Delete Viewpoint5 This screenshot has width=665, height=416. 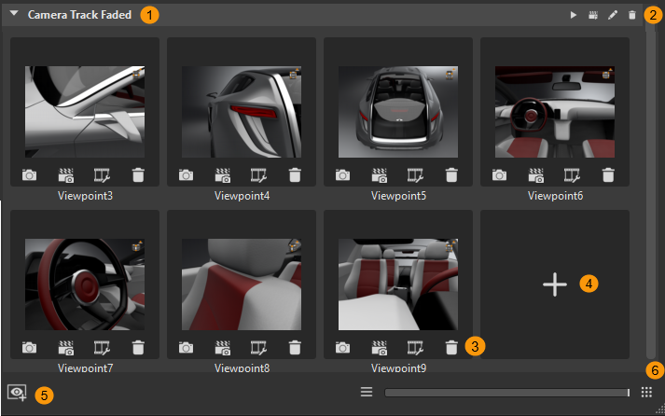[x=451, y=174]
